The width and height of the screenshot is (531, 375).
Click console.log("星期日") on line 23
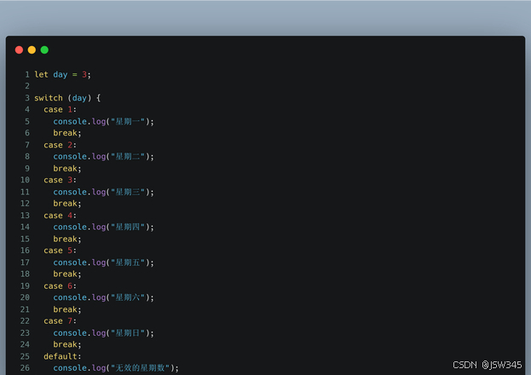pos(104,333)
